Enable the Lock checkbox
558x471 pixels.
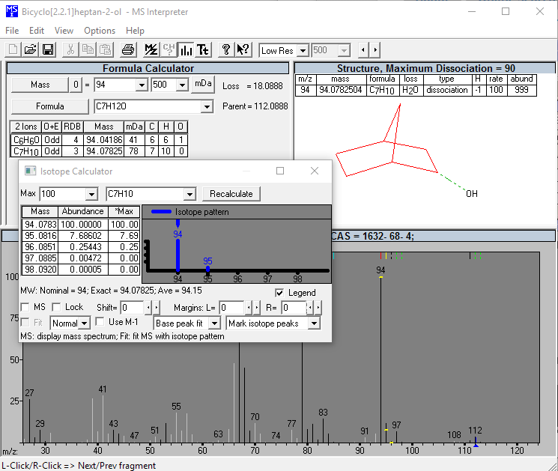(56, 307)
